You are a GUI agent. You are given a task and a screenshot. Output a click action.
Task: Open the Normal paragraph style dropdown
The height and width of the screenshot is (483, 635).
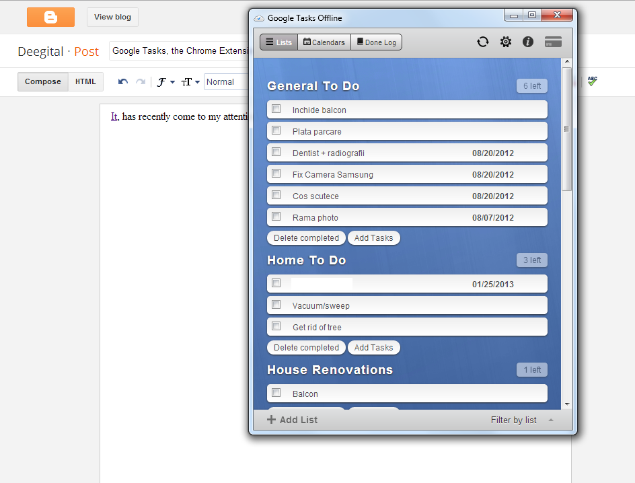[x=227, y=82]
